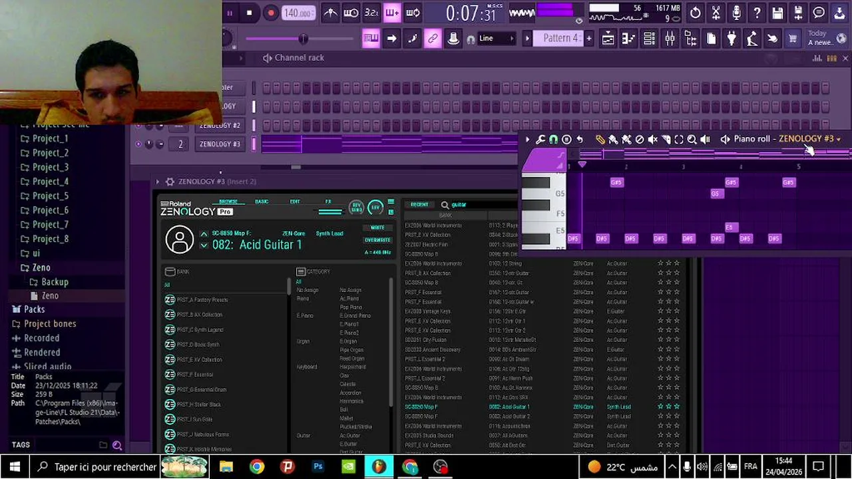Adjust master pitch slider handle
This screenshot has height=479, width=852.
click(303, 39)
